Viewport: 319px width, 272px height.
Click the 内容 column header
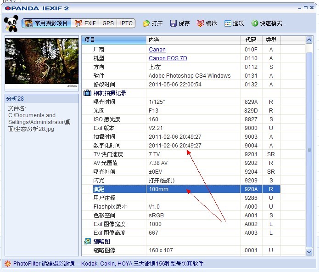193,40
